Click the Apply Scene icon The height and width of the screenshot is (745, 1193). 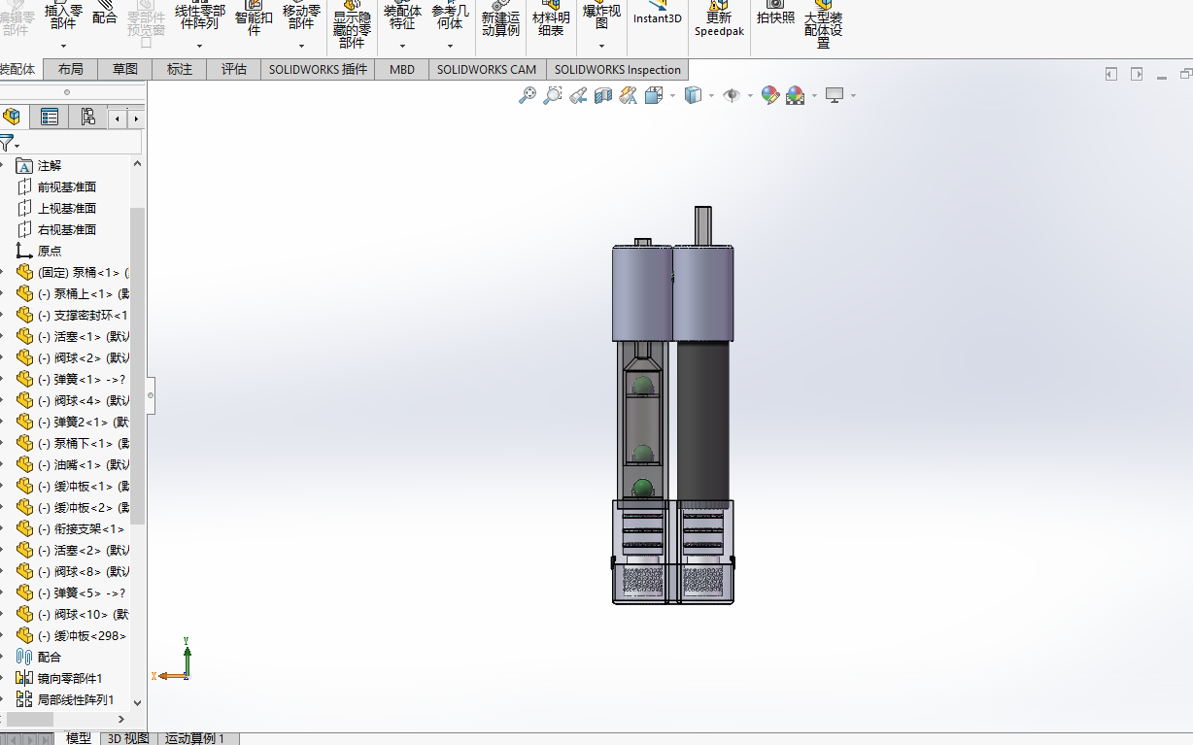(x=796, y=95)
